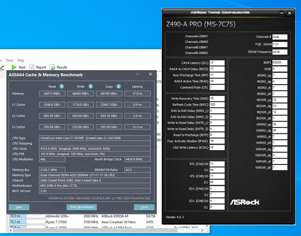Click the Start Benchmark button

(81, 207)
